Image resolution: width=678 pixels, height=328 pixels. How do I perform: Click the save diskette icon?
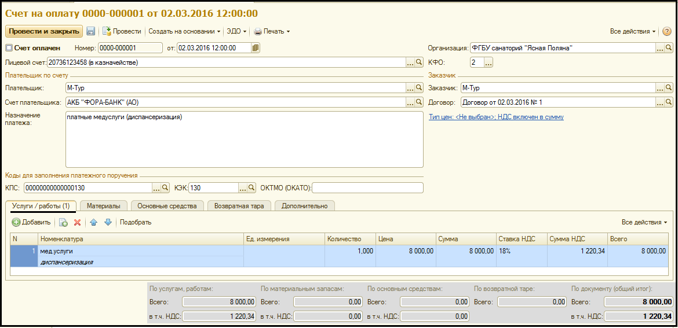click(x=91, y=31)
